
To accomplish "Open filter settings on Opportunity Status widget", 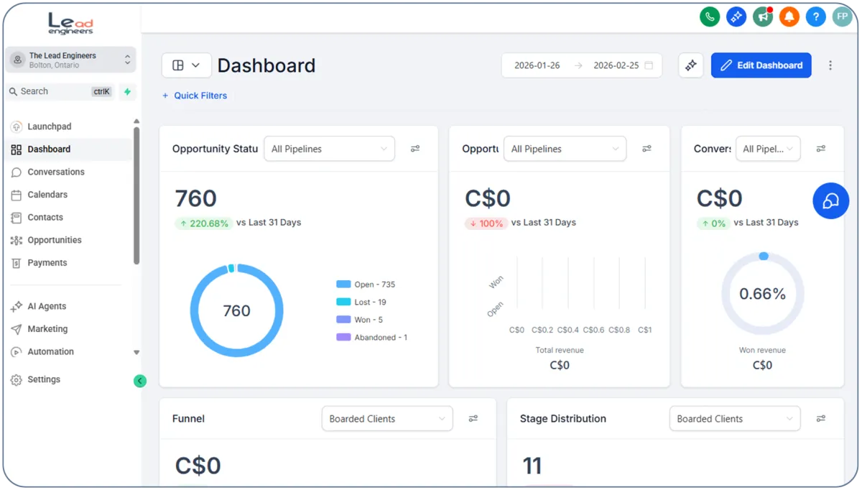I will pyautogui.click(x=415, y=149).
